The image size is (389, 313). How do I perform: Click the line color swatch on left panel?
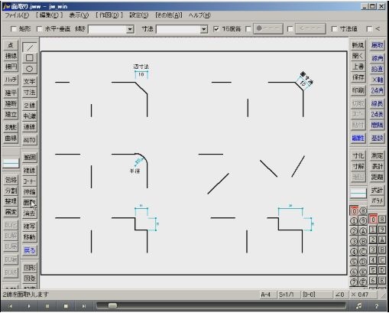tap(11, 163)
